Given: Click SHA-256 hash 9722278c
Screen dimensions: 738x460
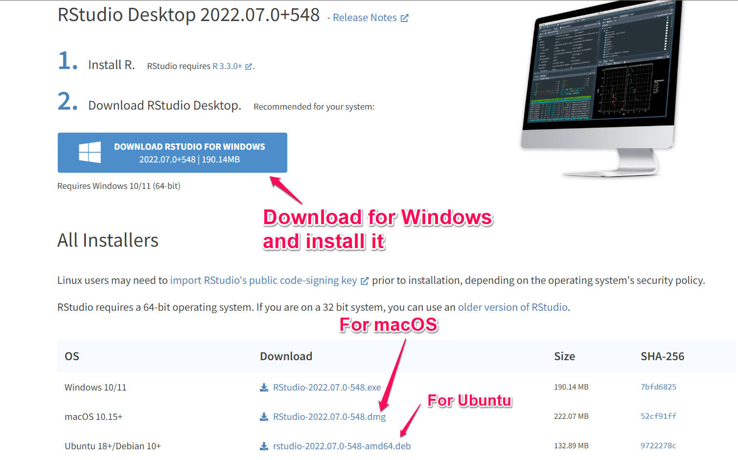Looking at the screenshot, I should [x=658, y=446].
